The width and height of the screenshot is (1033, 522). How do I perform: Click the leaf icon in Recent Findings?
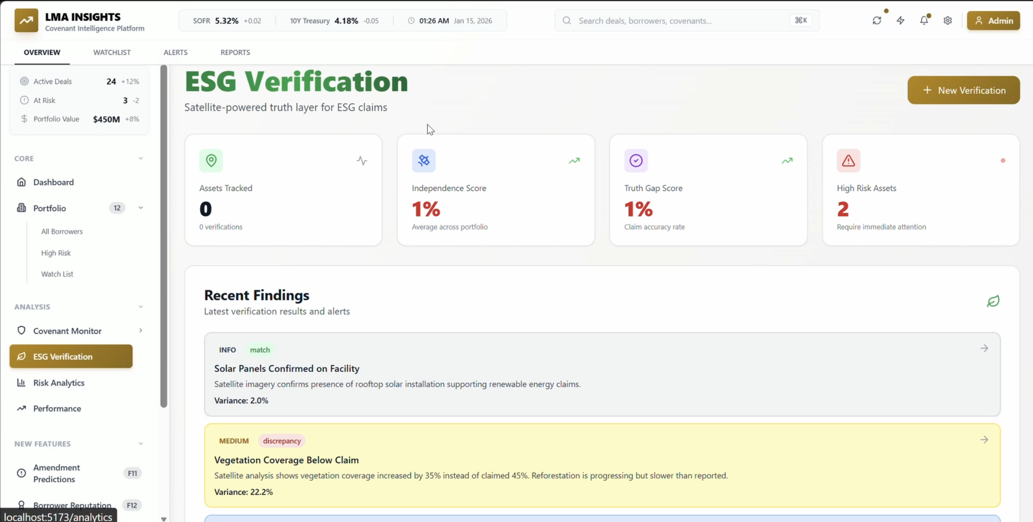993,301
